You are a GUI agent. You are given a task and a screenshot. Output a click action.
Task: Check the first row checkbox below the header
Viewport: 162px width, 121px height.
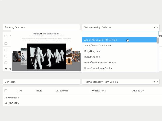point(6,44)
